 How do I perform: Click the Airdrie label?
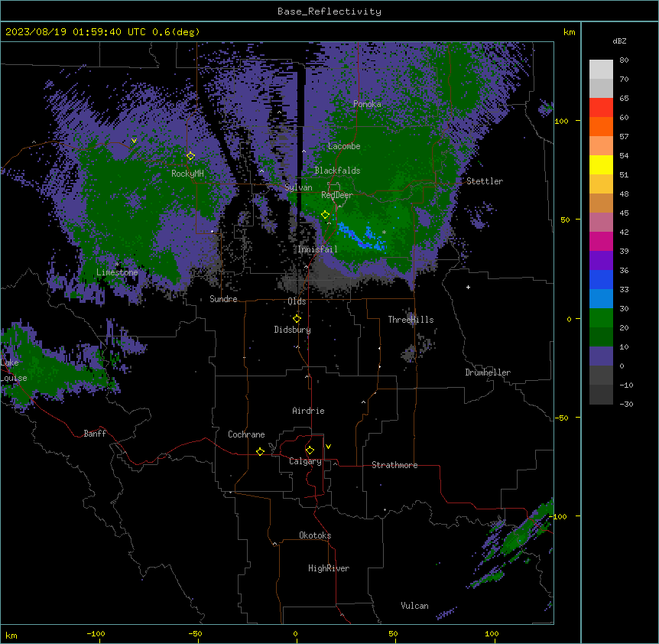click(309, 411)
